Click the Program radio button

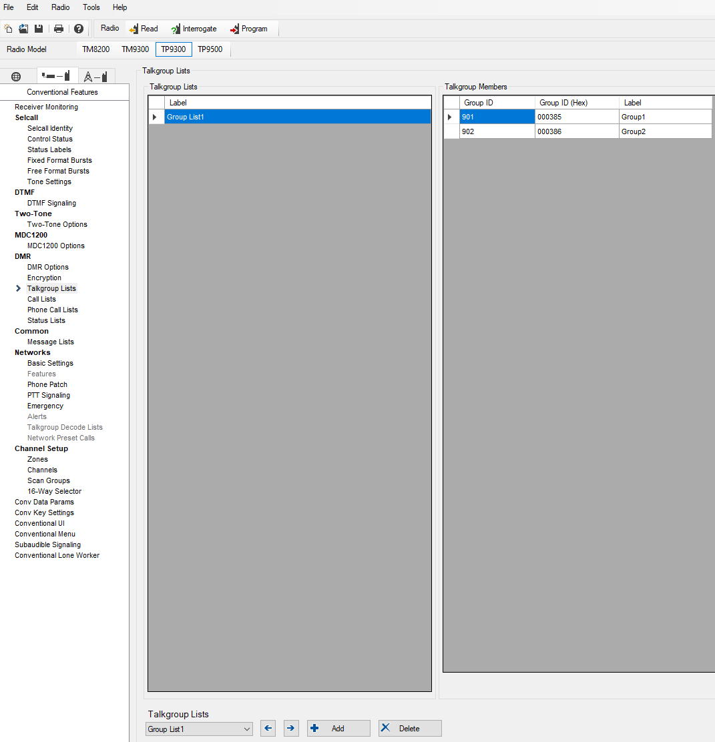(249, 29)
